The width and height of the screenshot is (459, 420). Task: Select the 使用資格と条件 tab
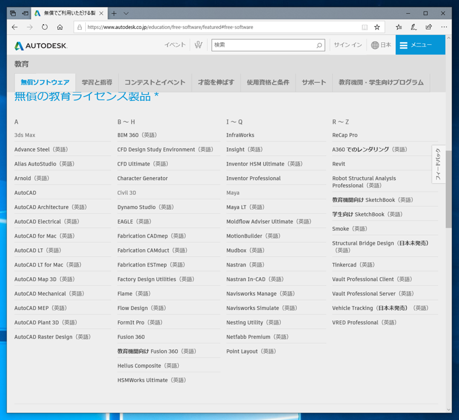pos(268,82)
